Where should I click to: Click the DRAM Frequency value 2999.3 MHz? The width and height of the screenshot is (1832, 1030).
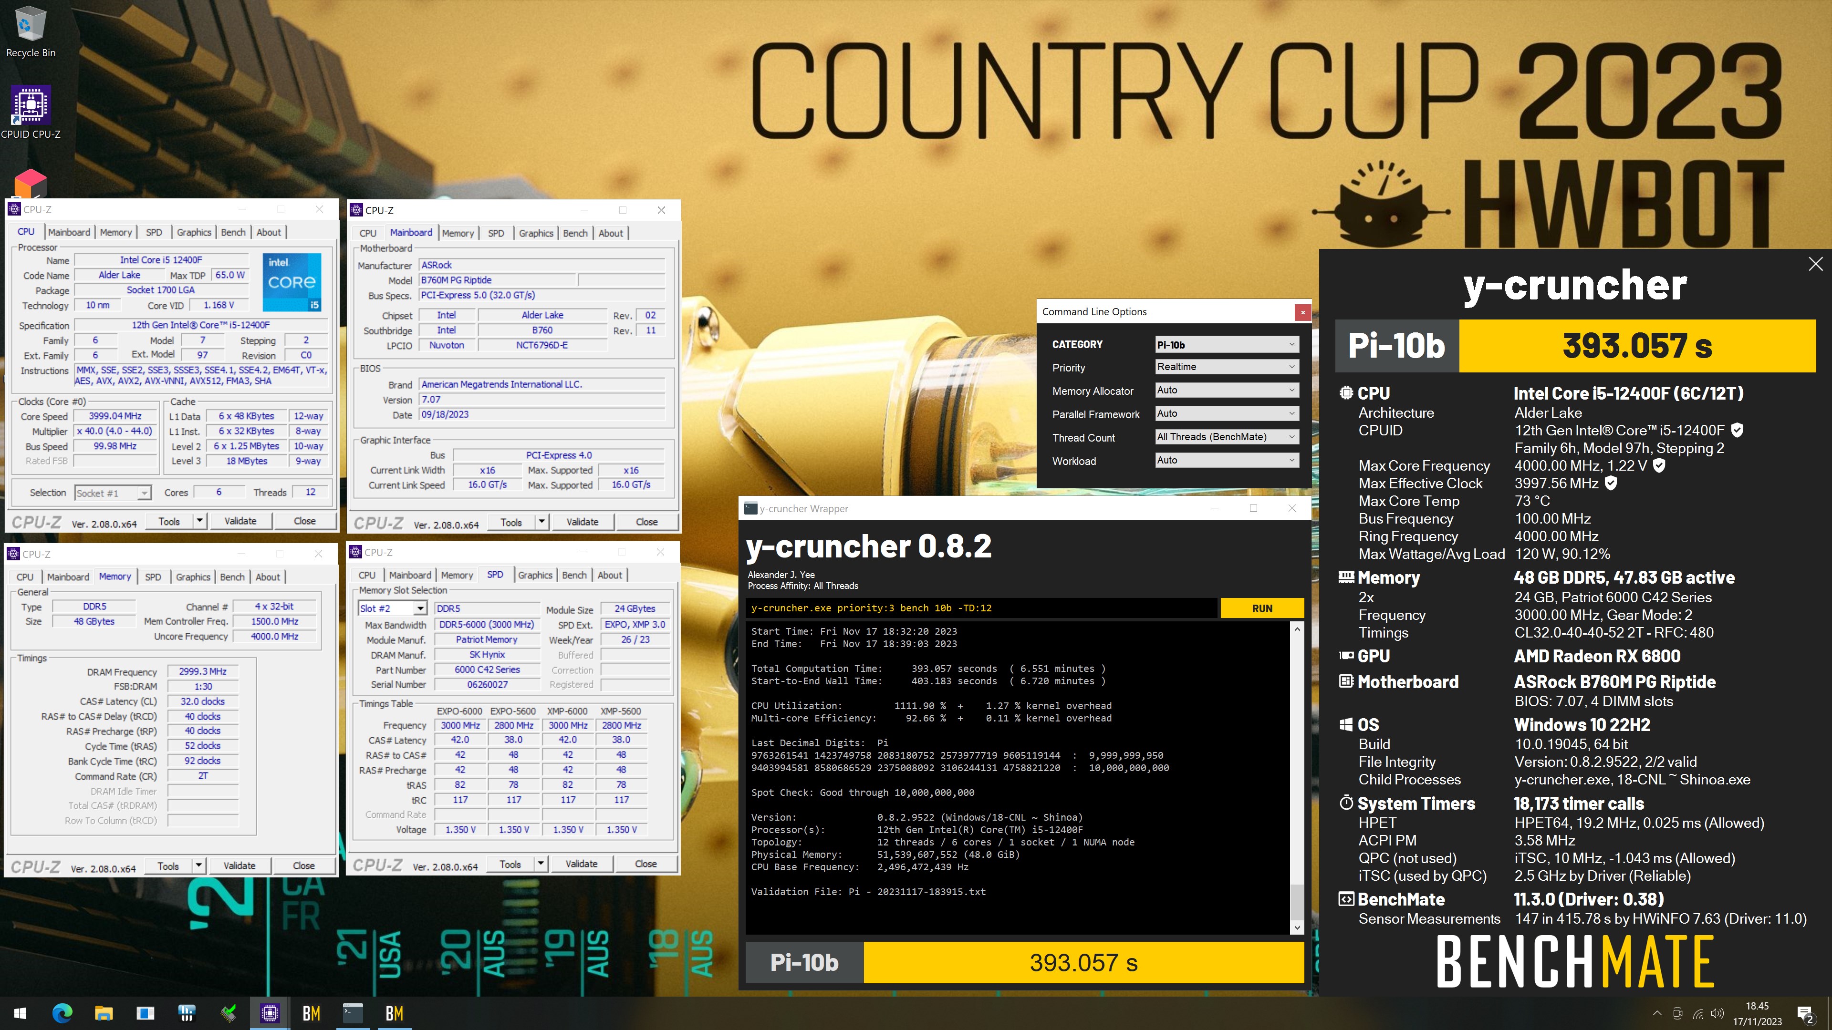pyautogui.click(x=203, y=672)
